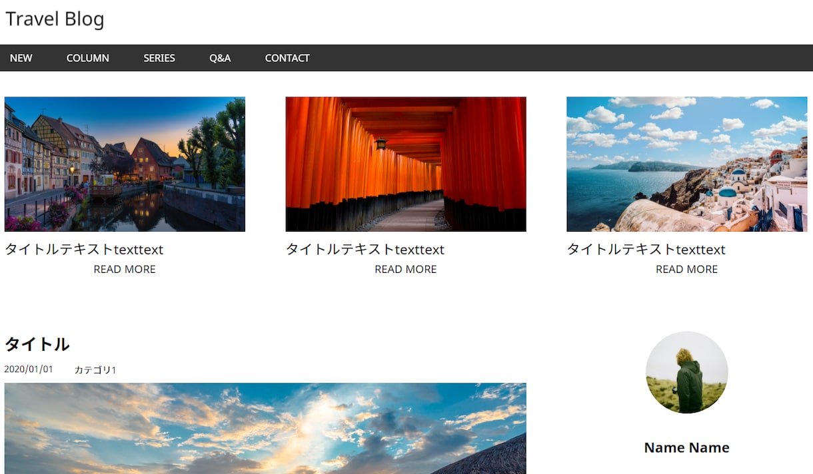This screenshot has height=474, width=813.
Task: Click title text under canal town photo
Action: tap(84, 250)
